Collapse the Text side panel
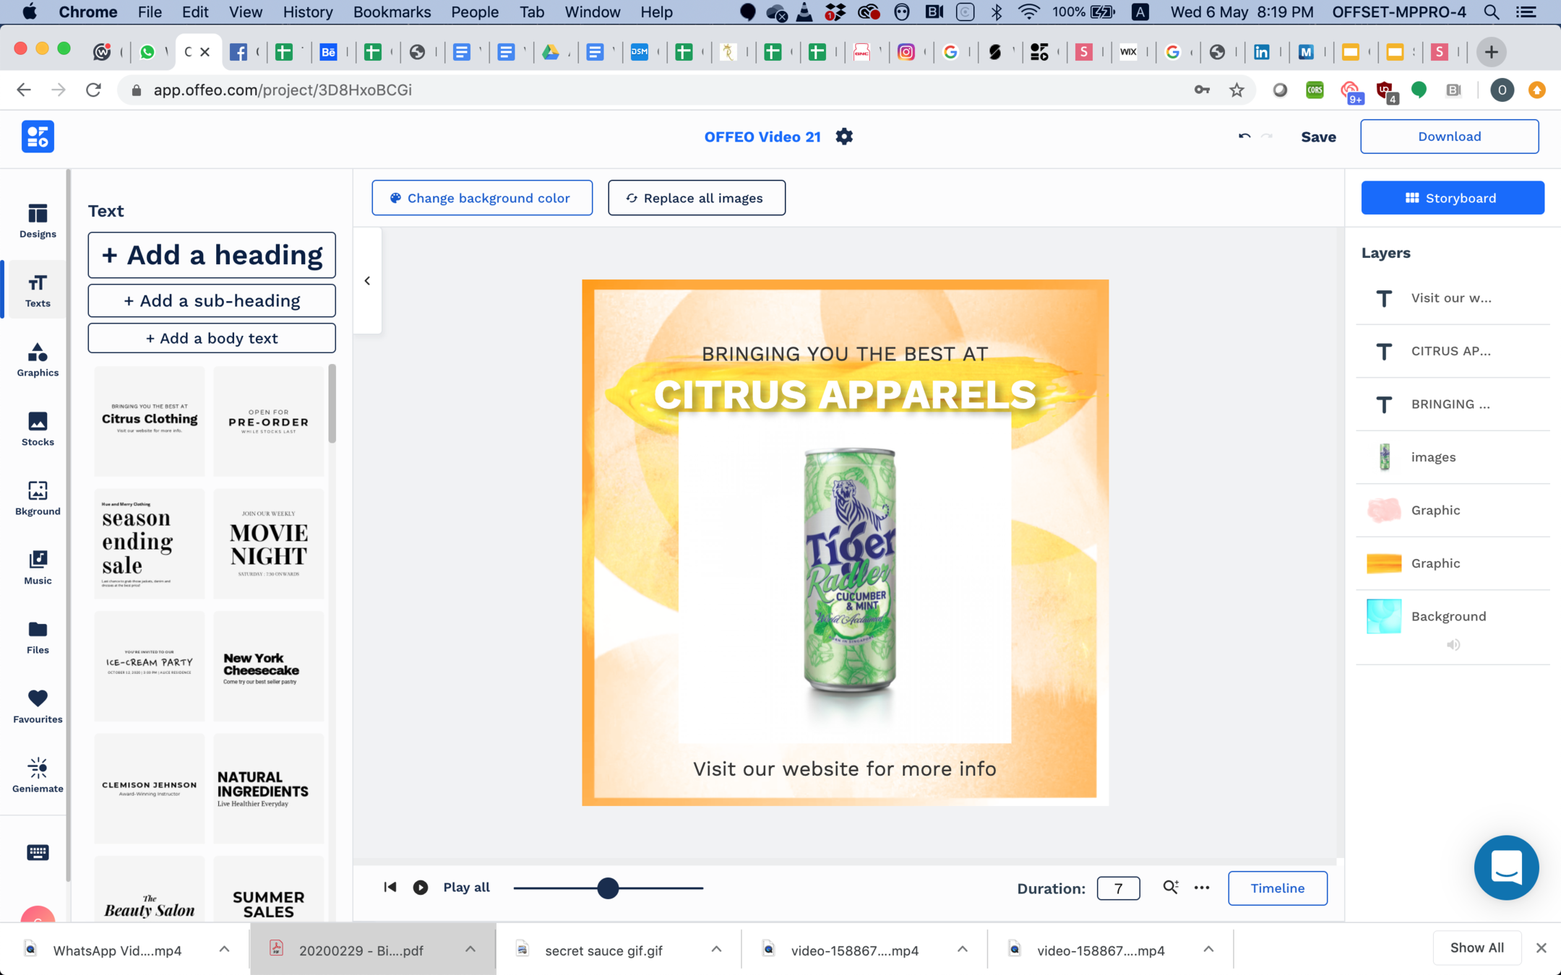 point(367,281)
